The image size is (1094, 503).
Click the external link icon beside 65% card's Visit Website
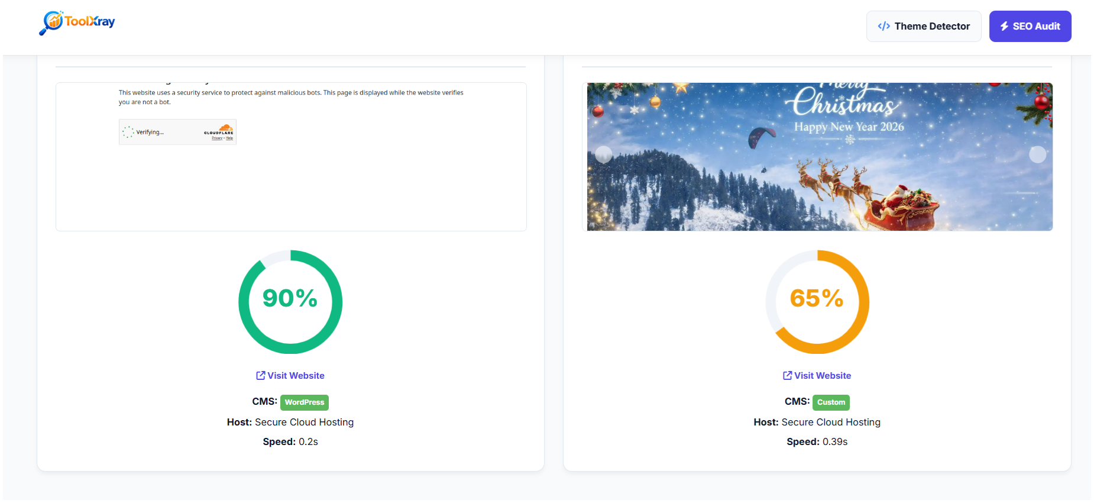point(787,376)
